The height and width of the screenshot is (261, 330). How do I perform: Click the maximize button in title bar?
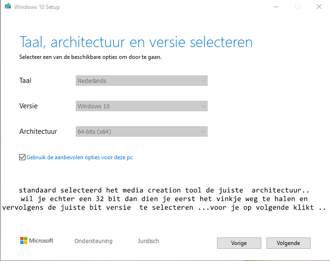point(298,7)
